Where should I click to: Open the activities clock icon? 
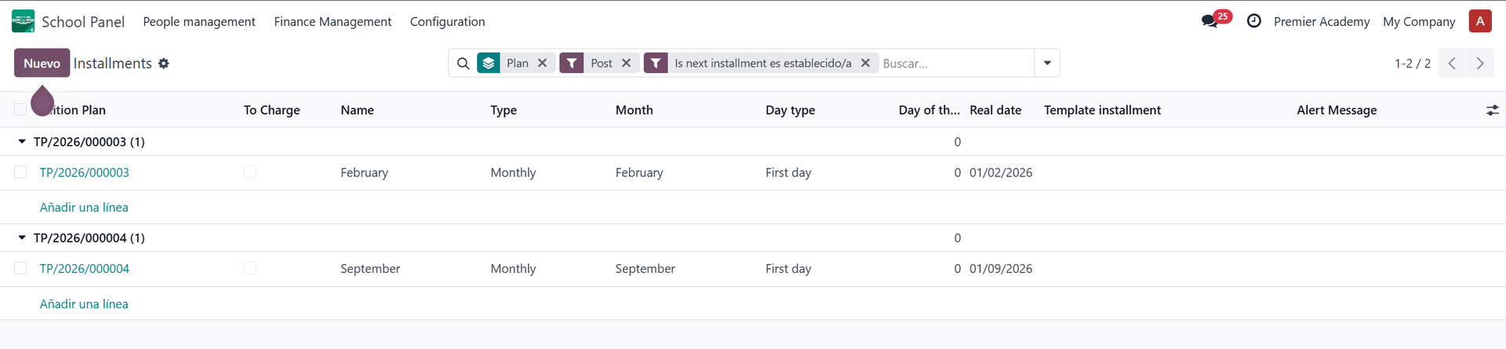click(x=1253, y=21)
